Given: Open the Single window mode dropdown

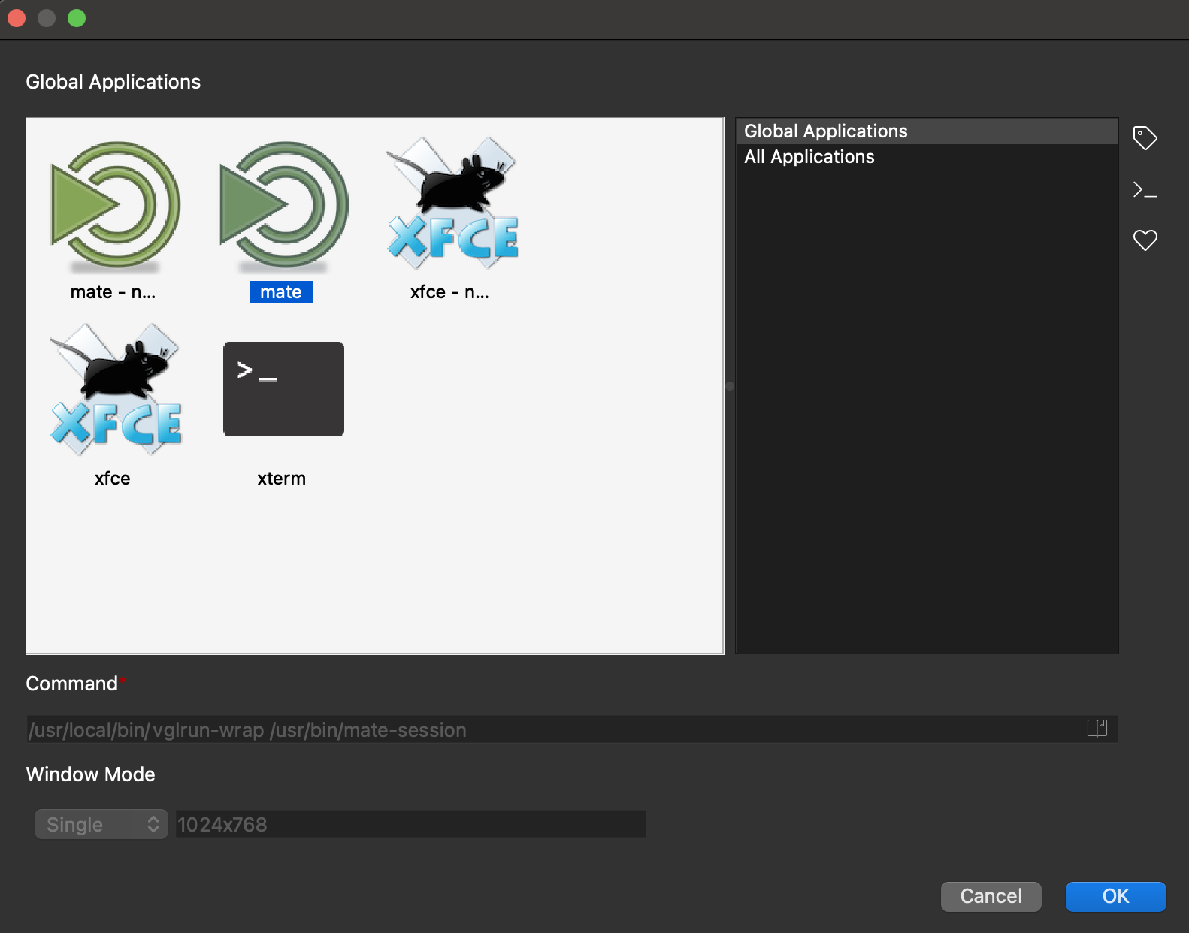Looking at the screenshot, I should (x=101, y=824).
